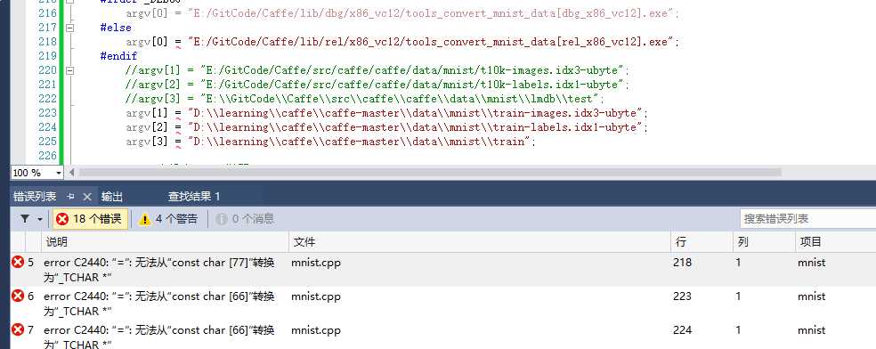Open the 输出 tab
The width and height of the screenshot is (876, 349).
click(x=112, y=197)
